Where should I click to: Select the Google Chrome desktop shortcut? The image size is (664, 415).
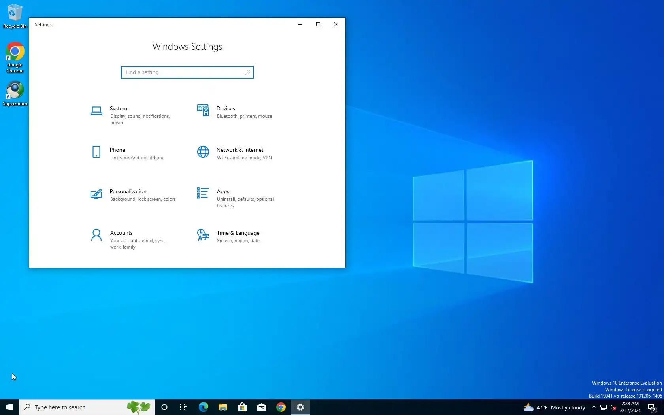pyautogui.click(x=15, y=58)
